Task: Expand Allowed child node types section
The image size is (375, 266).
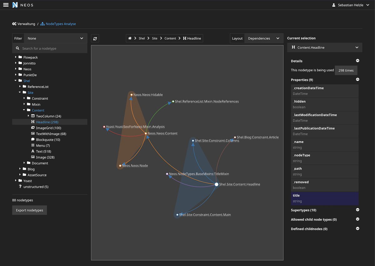Action: (x=357, y=219)
